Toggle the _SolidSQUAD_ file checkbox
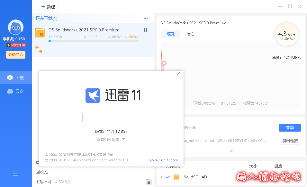Image resolution: width=307 pixels, height=187 pixels. [168, 176]
